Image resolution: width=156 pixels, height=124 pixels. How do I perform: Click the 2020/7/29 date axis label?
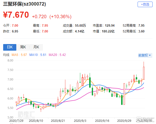16,121
